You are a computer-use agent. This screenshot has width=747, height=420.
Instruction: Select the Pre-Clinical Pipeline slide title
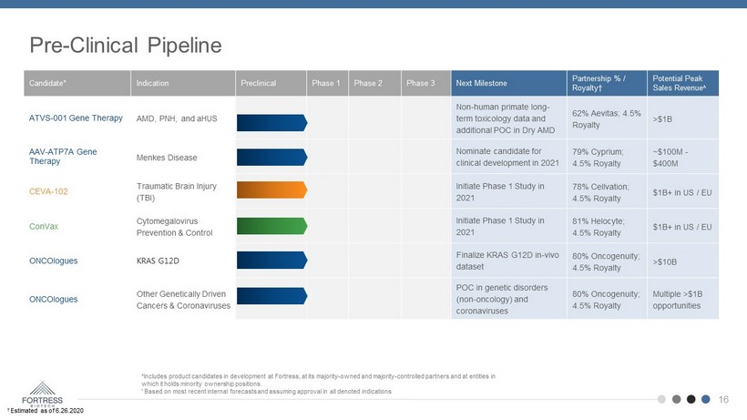[125, 43]
